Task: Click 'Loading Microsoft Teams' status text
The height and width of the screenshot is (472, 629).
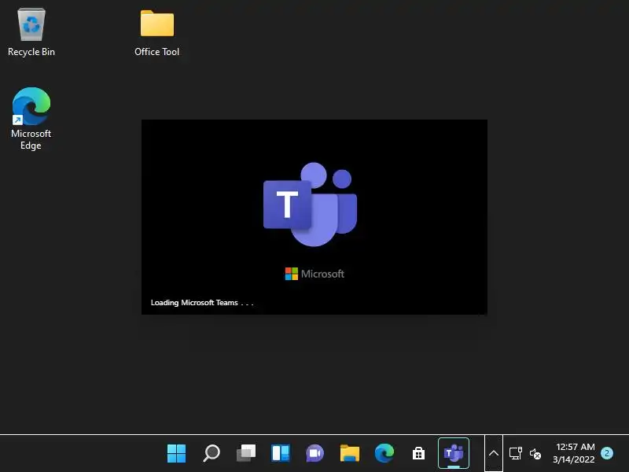Action: click(x=202, y=303)
